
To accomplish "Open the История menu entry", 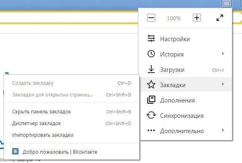I will 186,54.
